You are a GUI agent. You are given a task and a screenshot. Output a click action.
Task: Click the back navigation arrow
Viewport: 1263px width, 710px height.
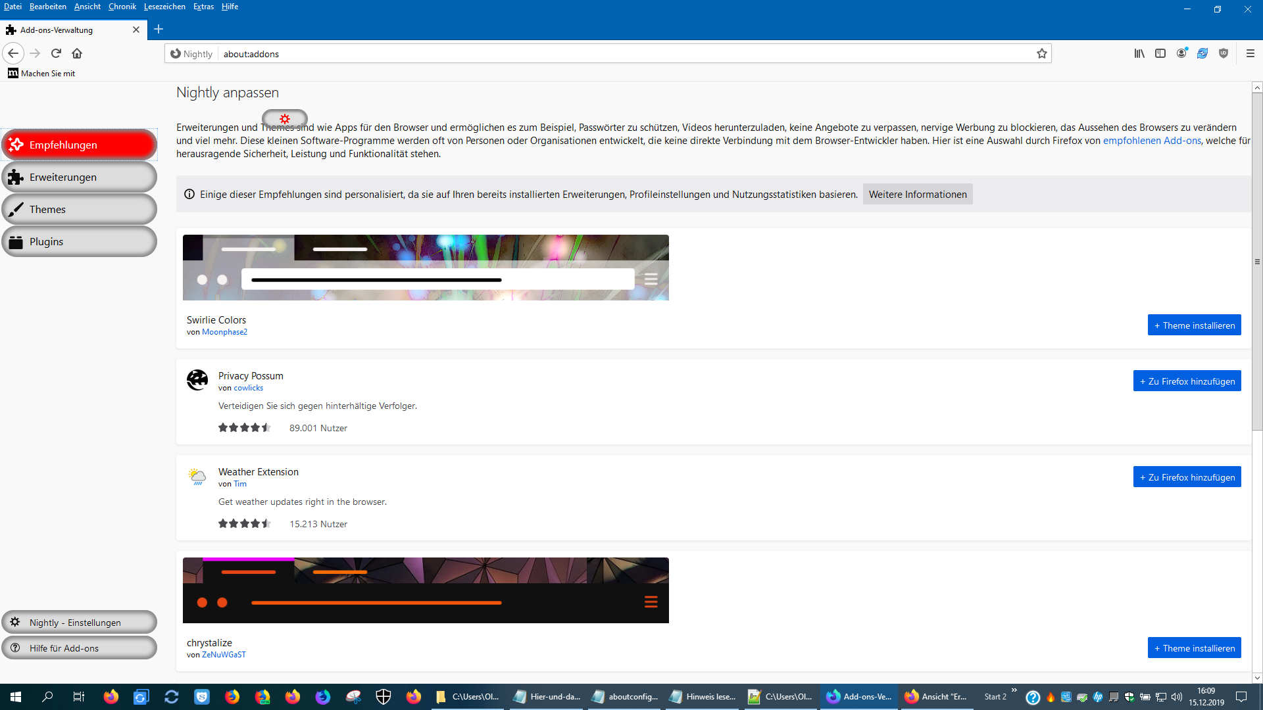point(13,53)
